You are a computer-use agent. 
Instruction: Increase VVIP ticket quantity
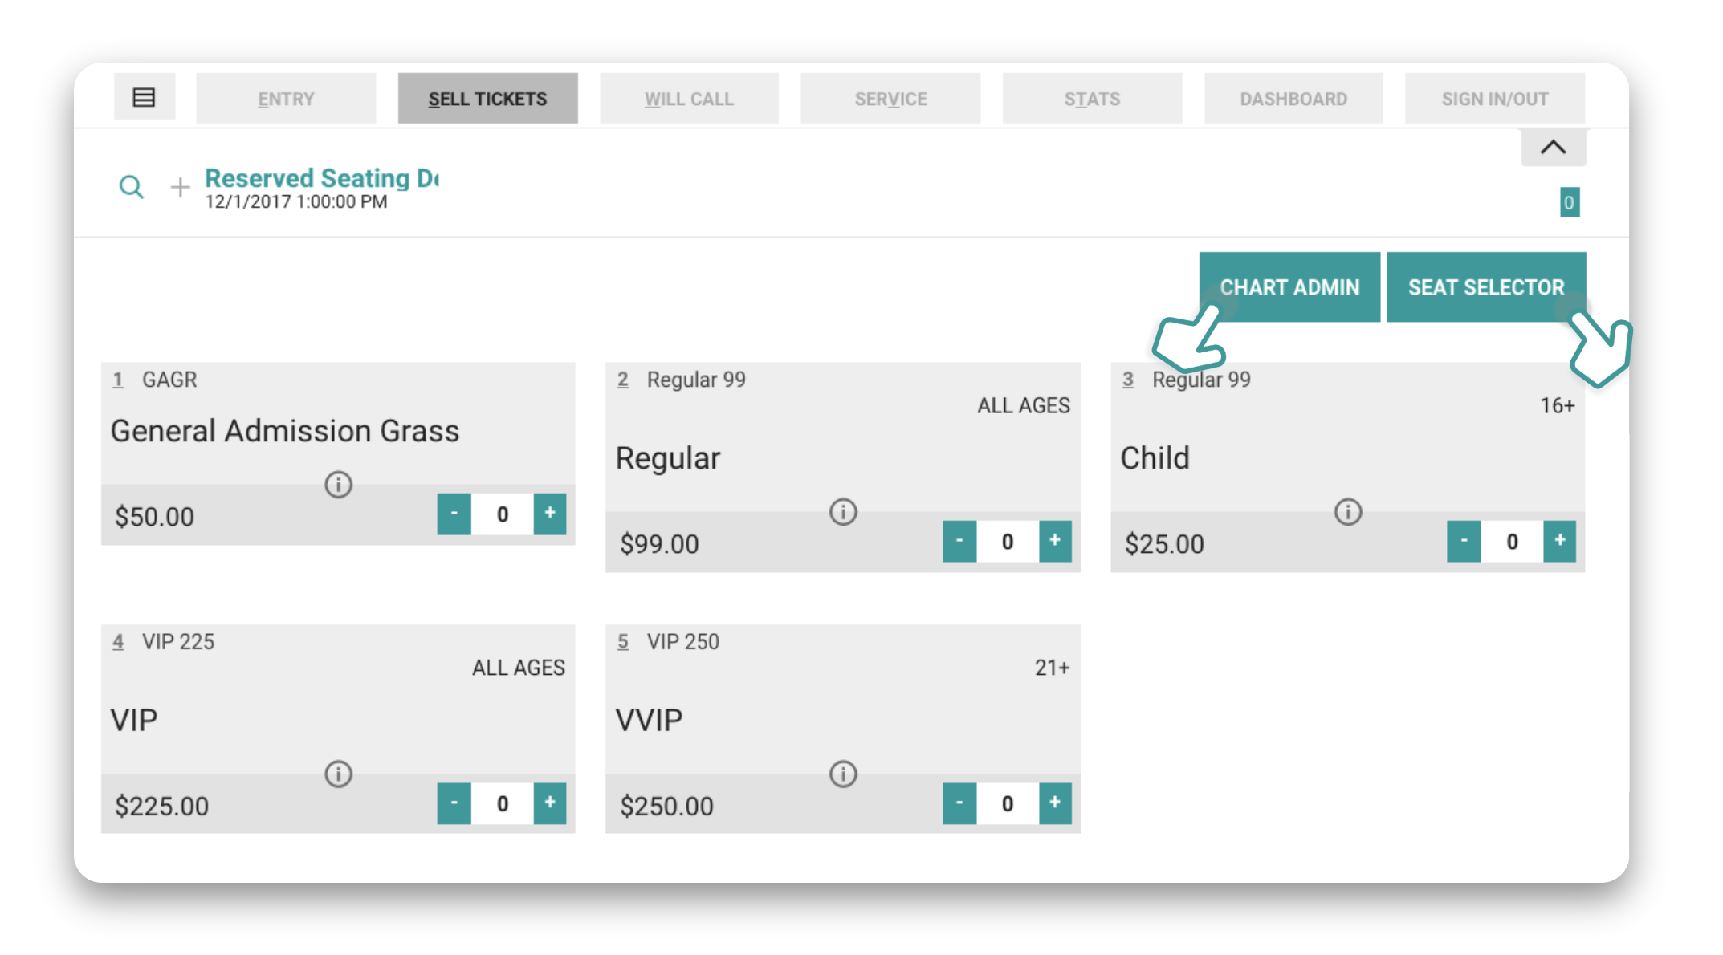[x=1055, y=803]
